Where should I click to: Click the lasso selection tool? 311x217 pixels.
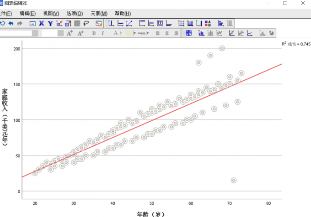pos(86,23)
